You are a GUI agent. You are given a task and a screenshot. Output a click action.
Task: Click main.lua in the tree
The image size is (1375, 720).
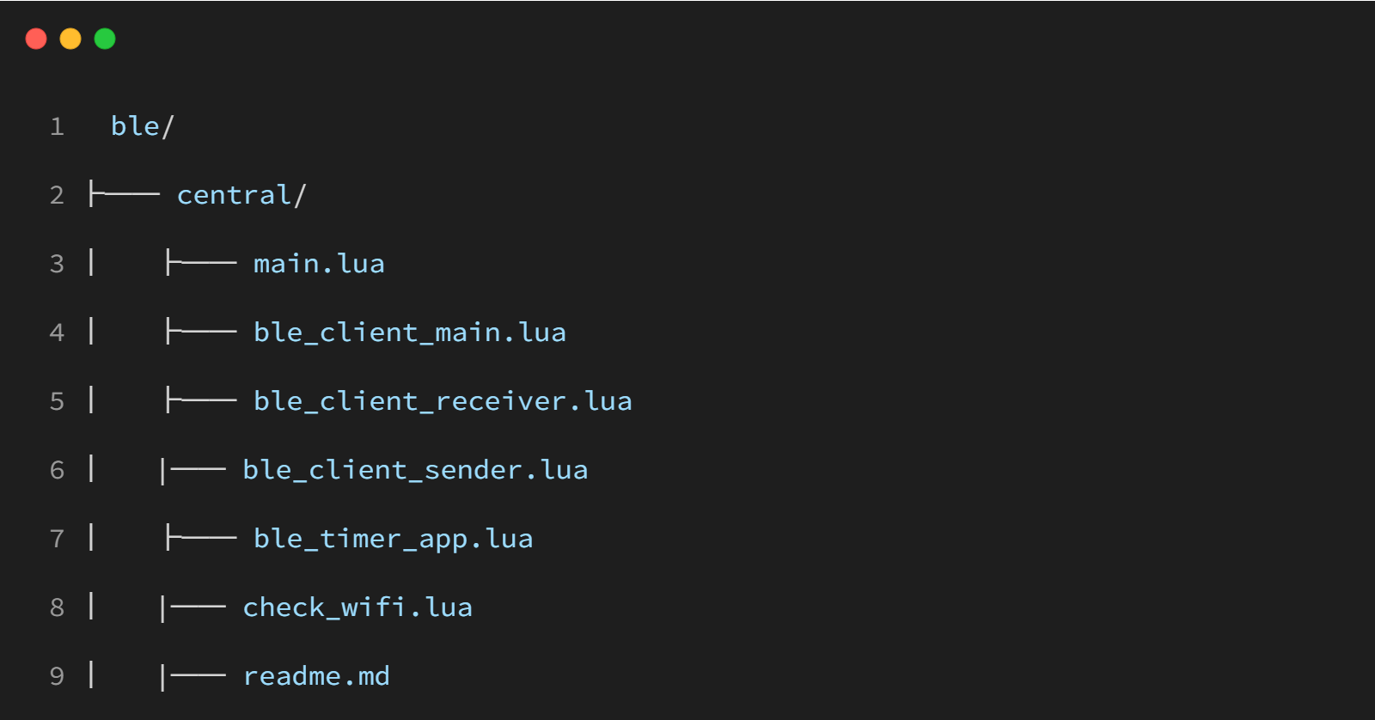click(x=319, y=264)
